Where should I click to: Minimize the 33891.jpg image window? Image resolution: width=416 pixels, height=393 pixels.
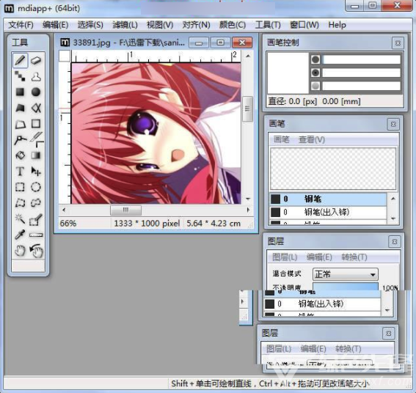(x=199, y=43)
